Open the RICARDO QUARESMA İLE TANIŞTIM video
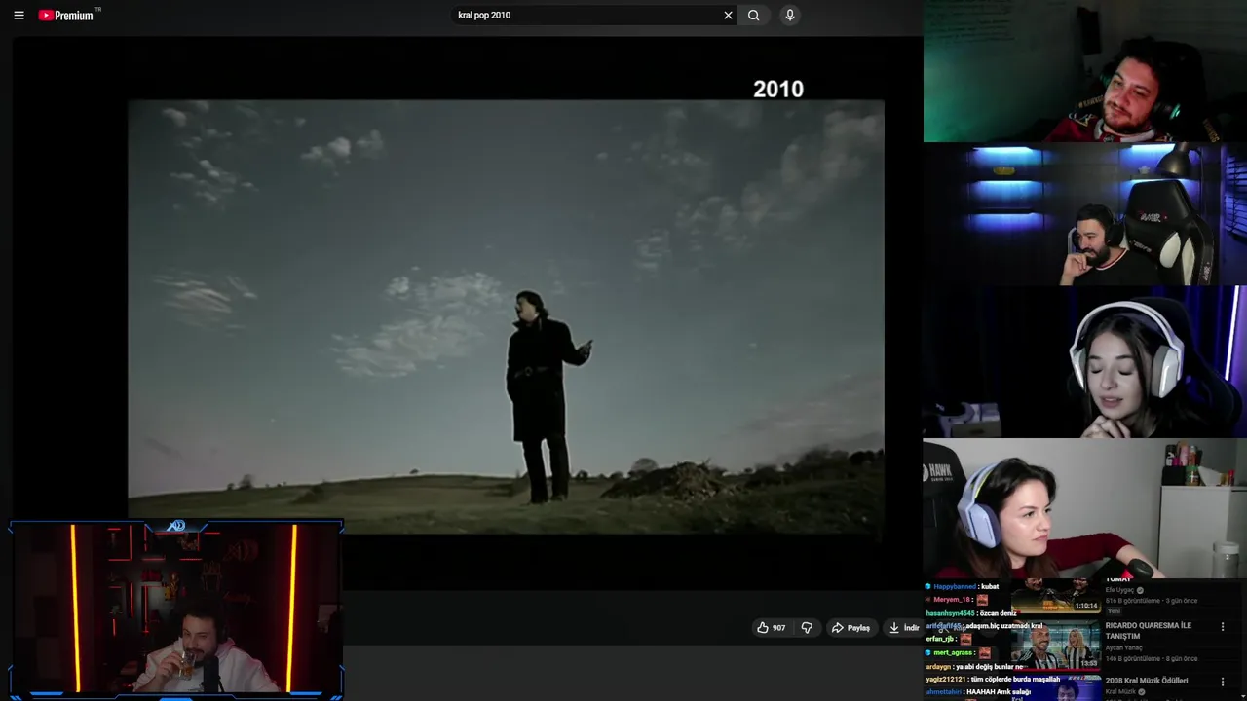Screen dimensions: 1247x701 1149,630
